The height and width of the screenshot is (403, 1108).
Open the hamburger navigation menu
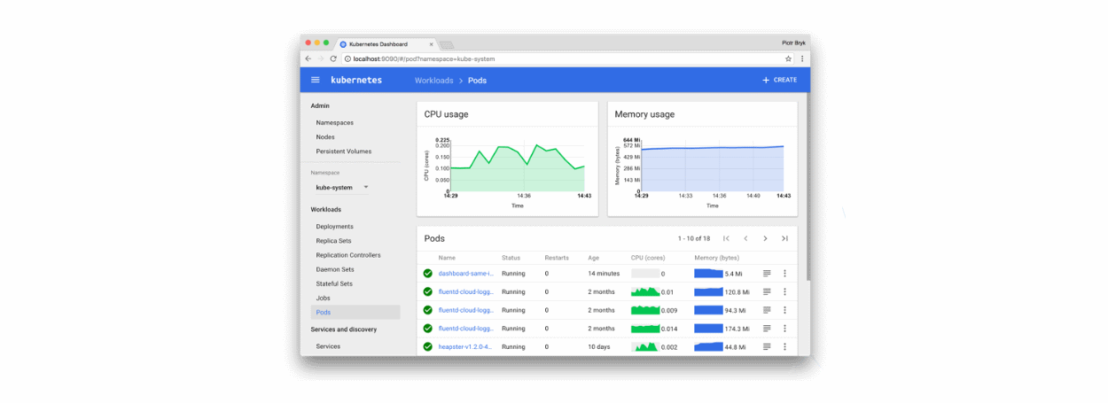pos(315,80)
